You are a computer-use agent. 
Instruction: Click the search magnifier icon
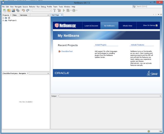134,7
